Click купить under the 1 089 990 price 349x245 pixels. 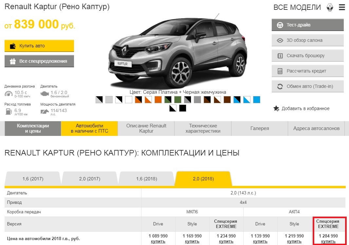point(158,241)
